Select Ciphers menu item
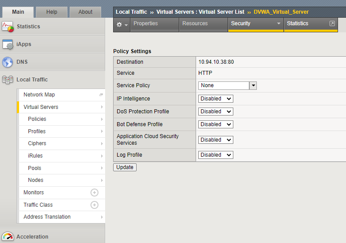 click(x=62, y=143)
